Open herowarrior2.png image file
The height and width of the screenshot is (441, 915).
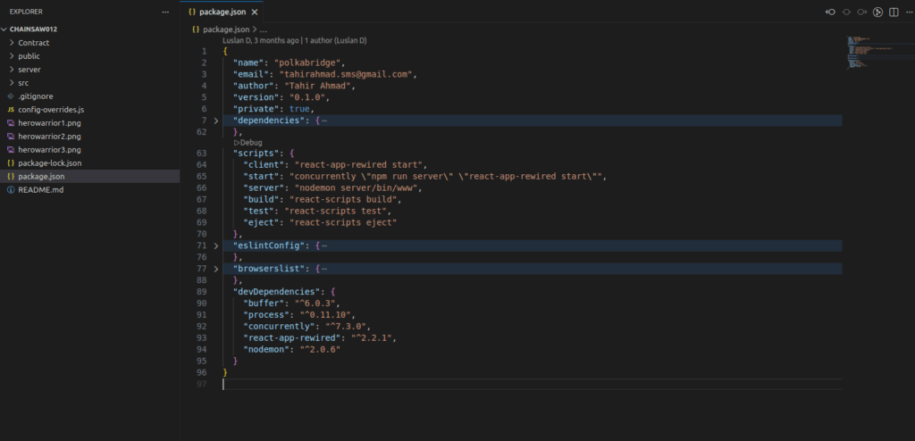pos(49,136)
